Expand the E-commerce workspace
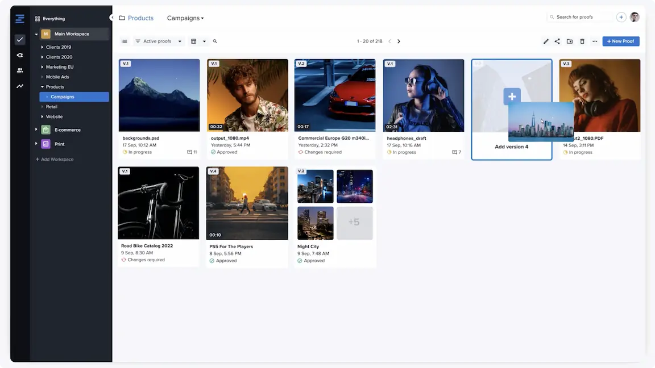 pyautogui.click(x=36, y=129)
